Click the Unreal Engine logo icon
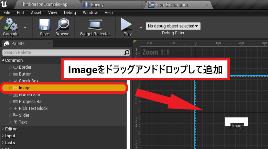Image resolution: width=268 pixels, height=149 pixels. click(4, 4)
